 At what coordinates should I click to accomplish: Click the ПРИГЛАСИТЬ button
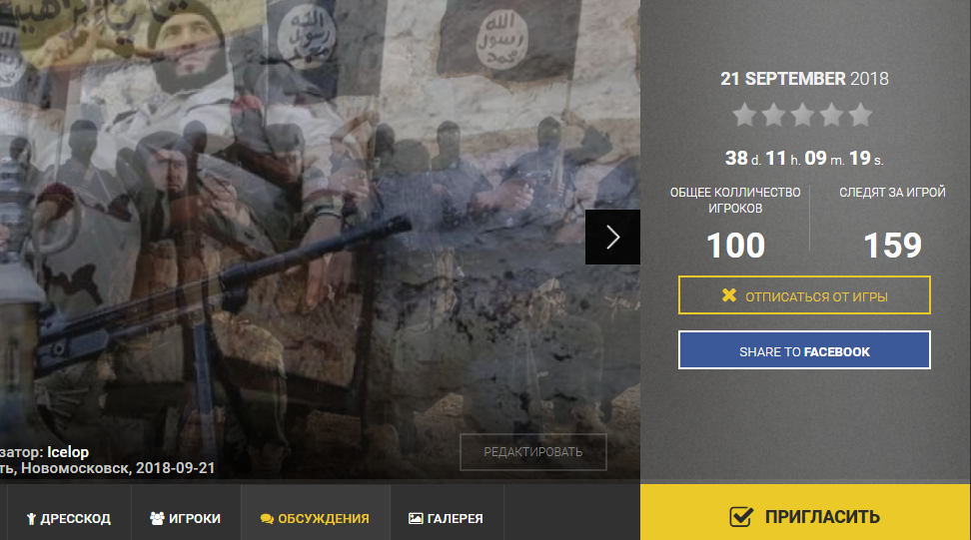click(805, 512)
